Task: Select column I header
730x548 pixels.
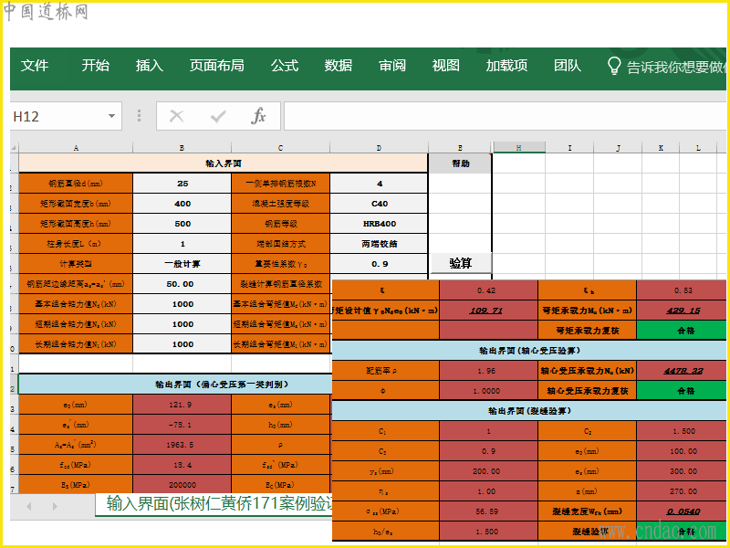Action: pyautogui.click(x=569, y=148)
